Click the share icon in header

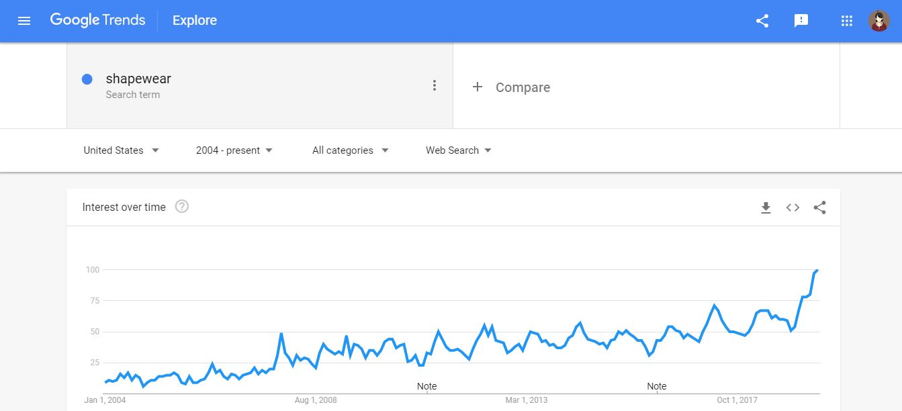tap(762, 21)
